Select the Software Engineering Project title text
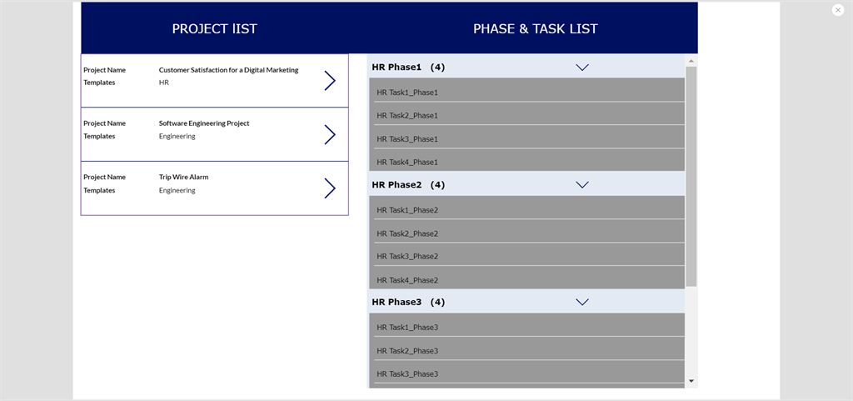 coord(204,123)
